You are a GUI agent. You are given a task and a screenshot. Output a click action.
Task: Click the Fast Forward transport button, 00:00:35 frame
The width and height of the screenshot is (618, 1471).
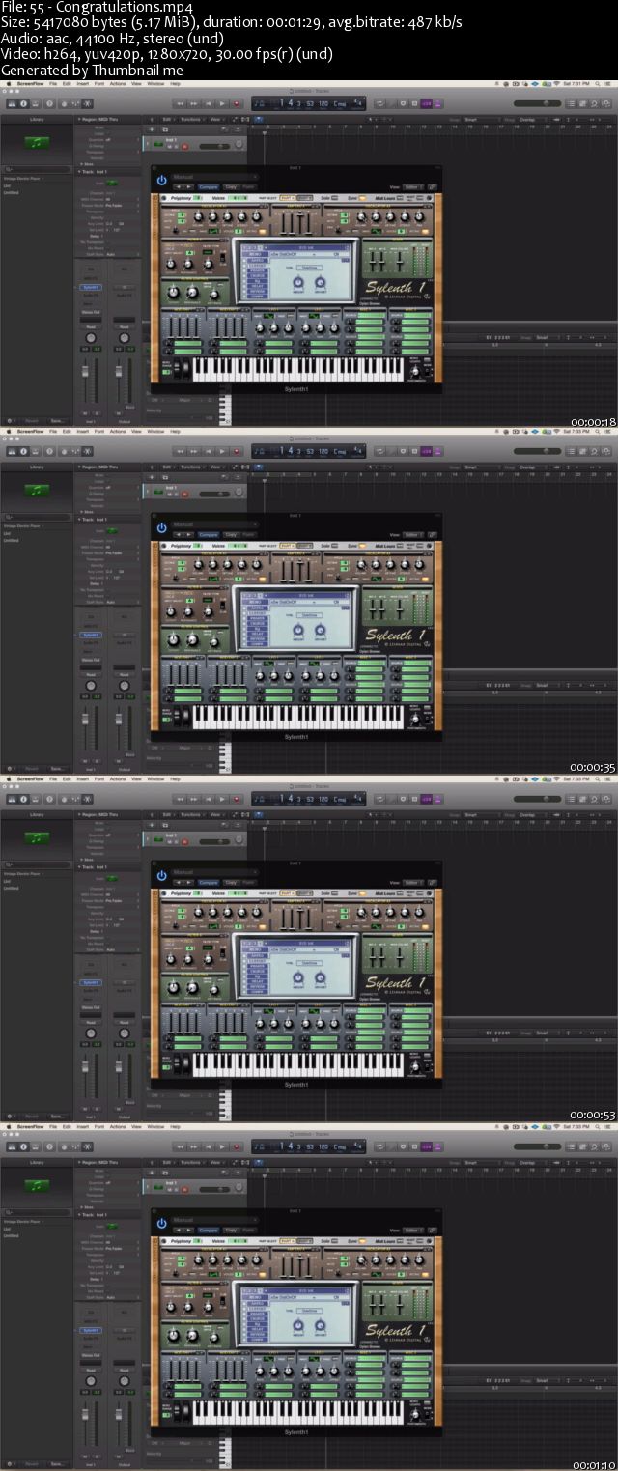[x=194, y=451]
